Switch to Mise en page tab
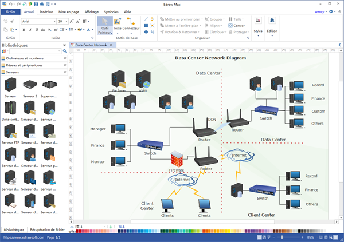Viewport: 344px width, 242px height. click(69, 11)
